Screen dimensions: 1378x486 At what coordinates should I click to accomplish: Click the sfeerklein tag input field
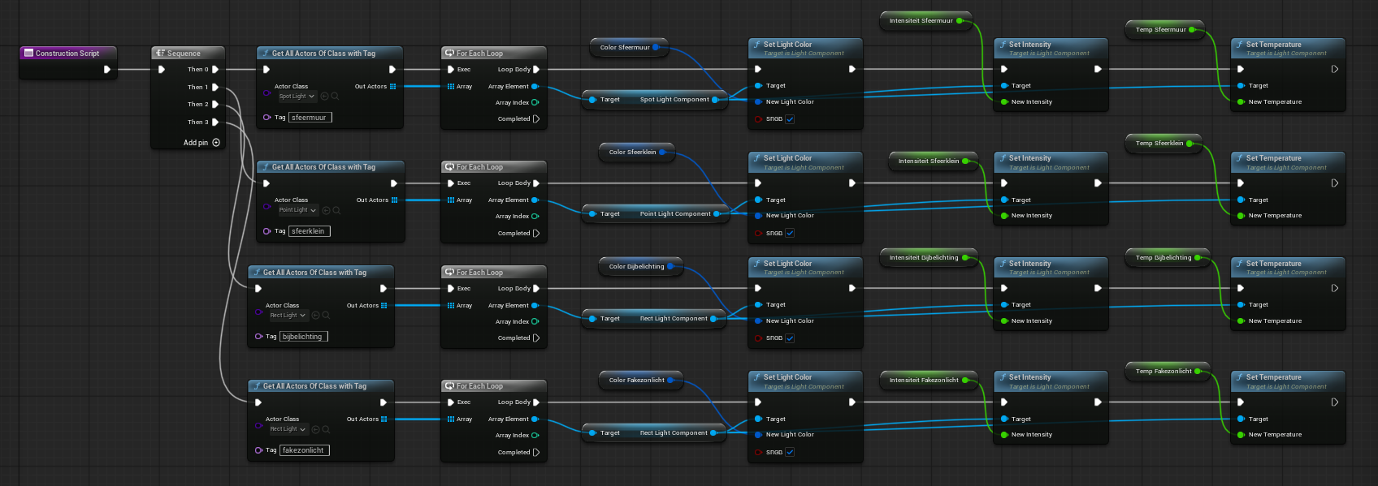click(x=310, y=231)
